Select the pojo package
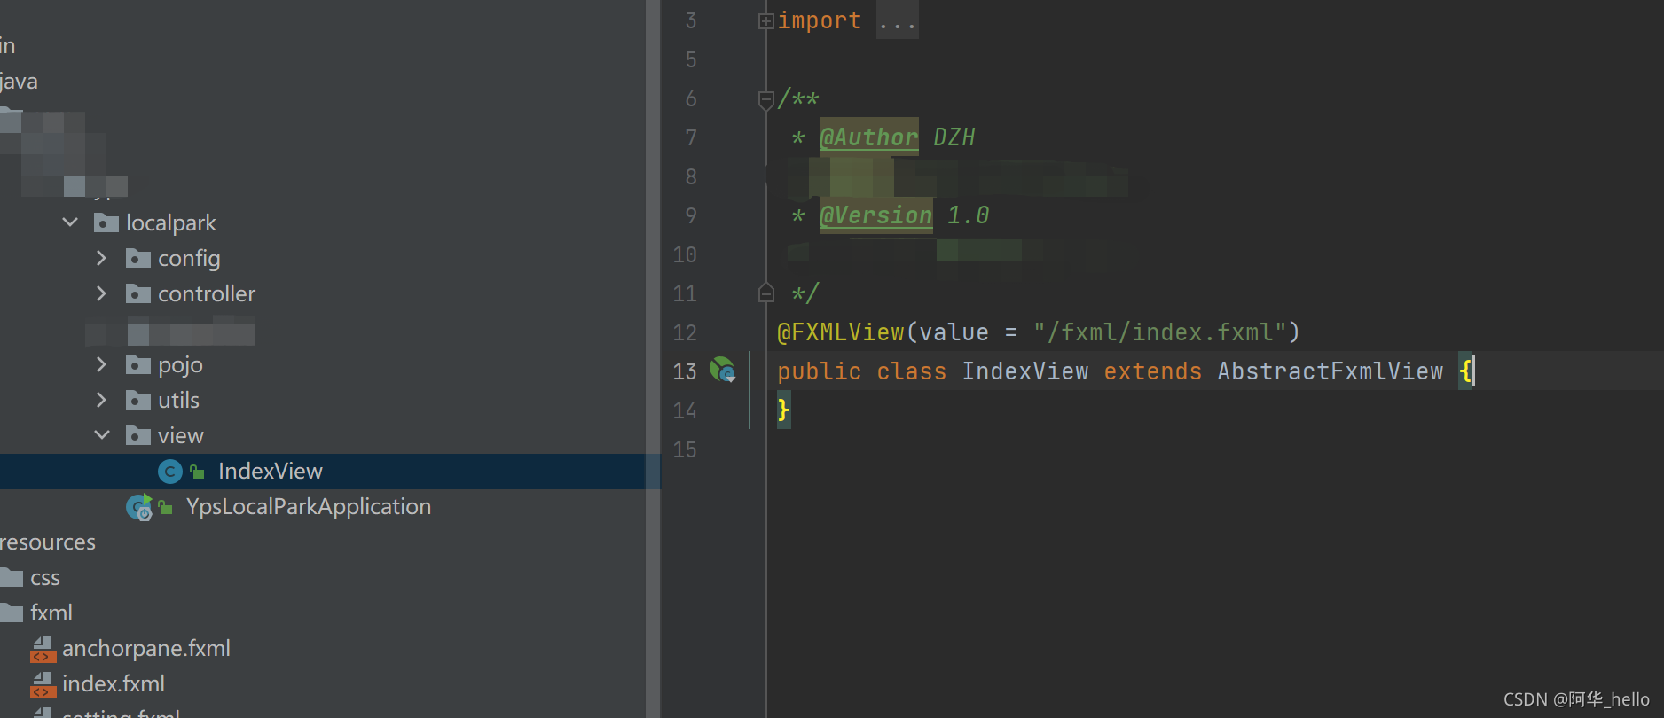The height and width of the screenshot is (718, 1664). [180, 364]
